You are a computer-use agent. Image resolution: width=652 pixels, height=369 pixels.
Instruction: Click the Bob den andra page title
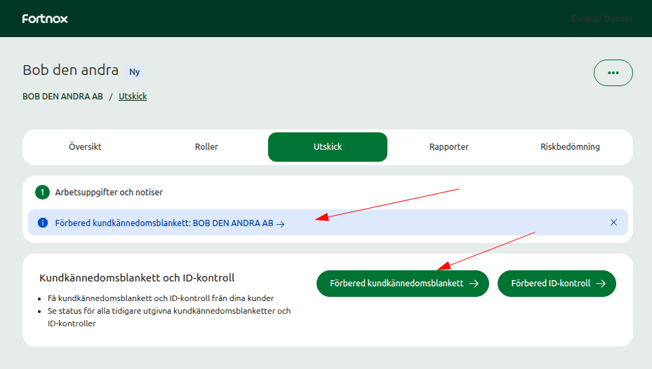(71, 70)
